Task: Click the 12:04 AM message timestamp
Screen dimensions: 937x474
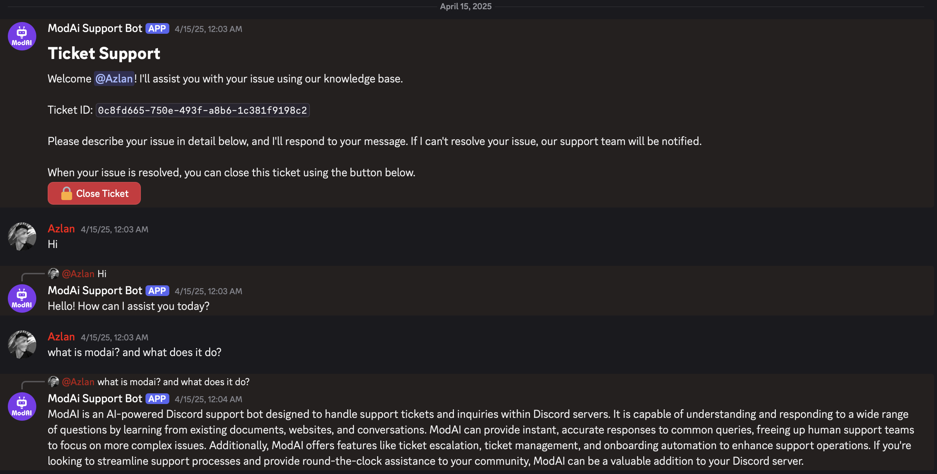Action: pos(208,399)
